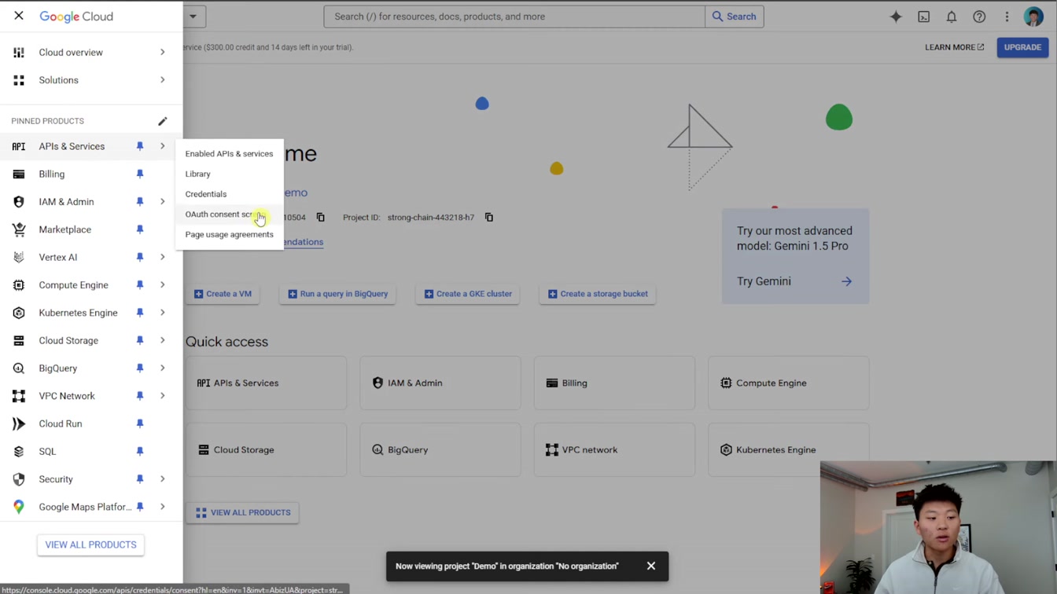Click the blue Search button
Screen dimensions: 1057x594
tap(735, 16)
